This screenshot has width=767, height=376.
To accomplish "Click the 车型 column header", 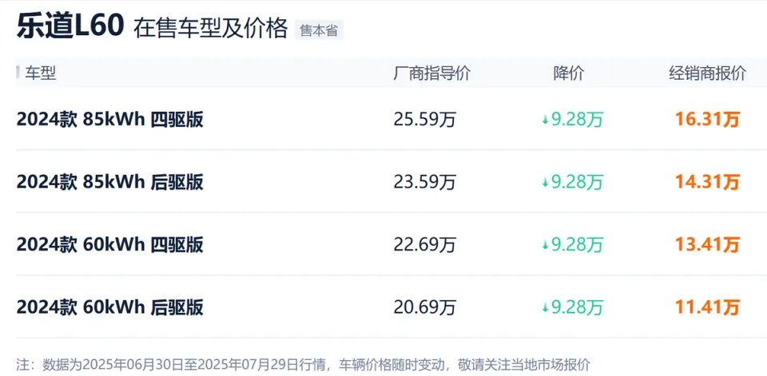I will point(41,73).
